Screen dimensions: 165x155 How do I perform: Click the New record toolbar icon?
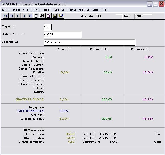[6, 16]
